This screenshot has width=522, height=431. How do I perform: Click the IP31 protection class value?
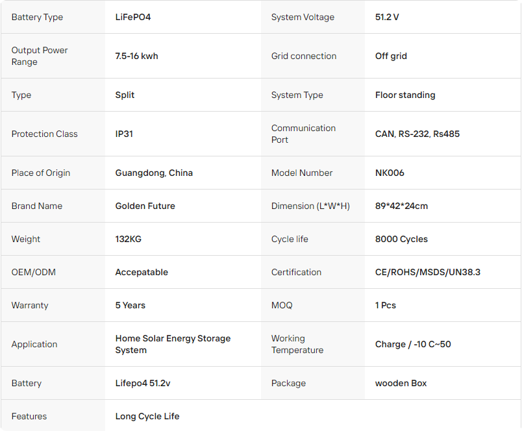point(124,134)
